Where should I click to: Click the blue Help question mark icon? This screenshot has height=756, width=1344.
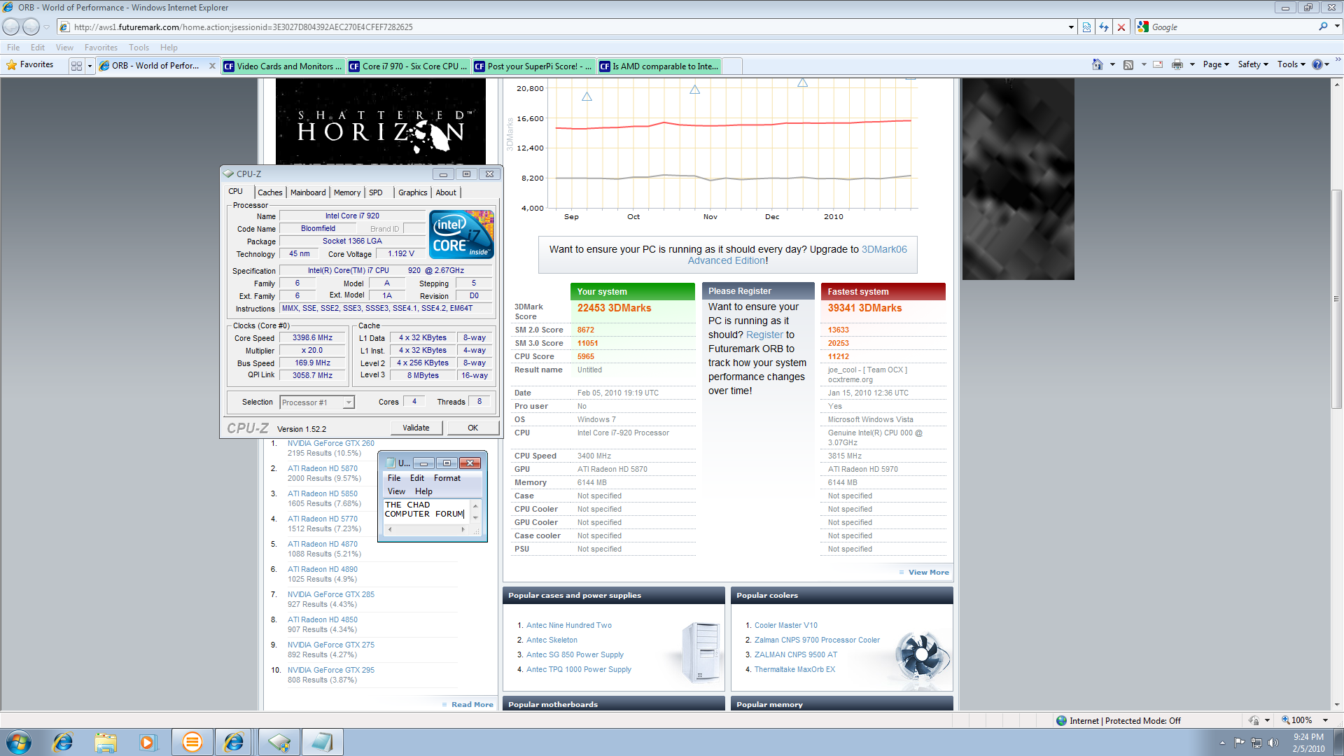click(1317, 64)
